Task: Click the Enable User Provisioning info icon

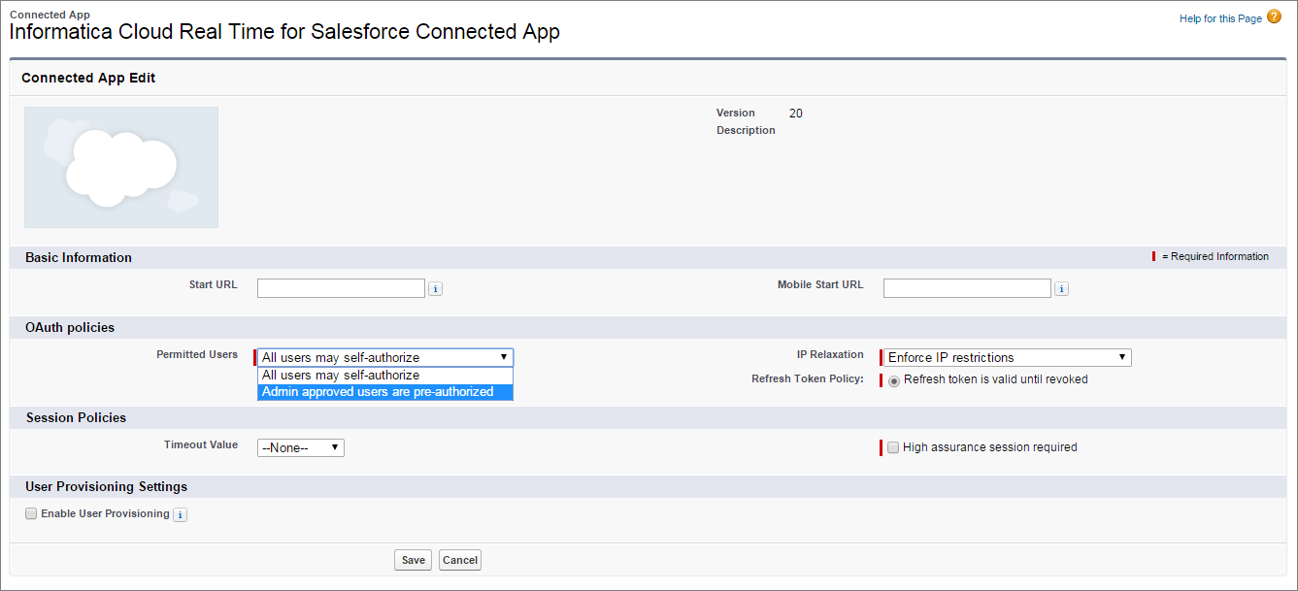Action: point(180,515)
